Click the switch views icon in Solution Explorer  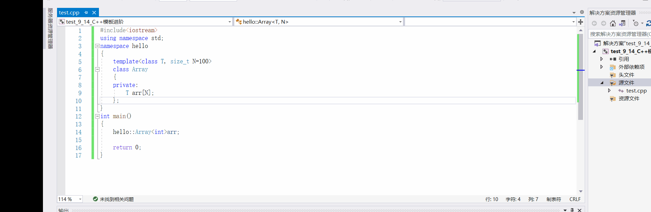tap(622, 23)
